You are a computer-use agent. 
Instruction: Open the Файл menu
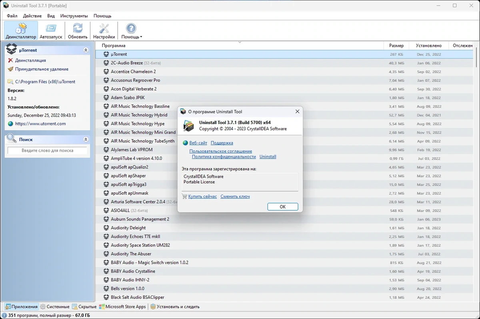tap(12, 16)
